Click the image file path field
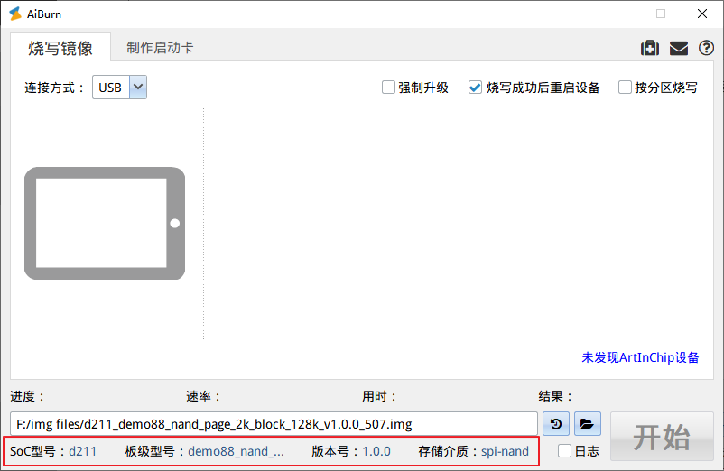This screenshot has width=724, height=471. pyautogui.click(x=274, y=423)
